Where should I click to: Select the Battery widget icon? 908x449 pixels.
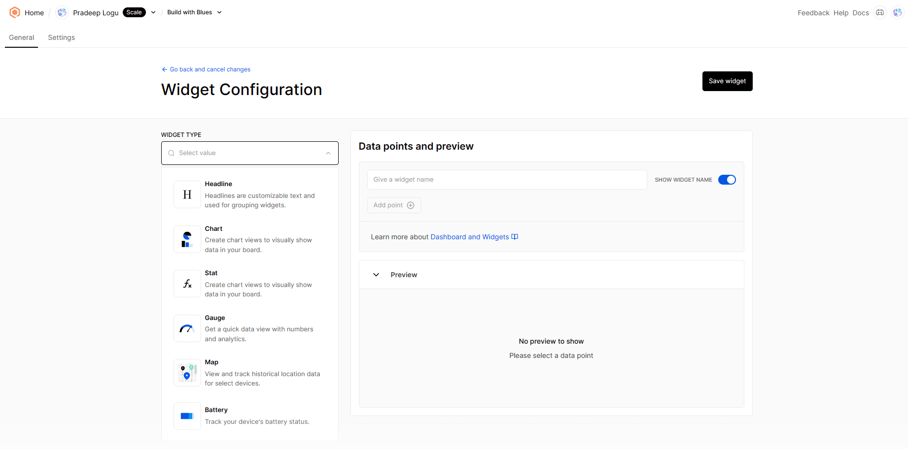coord(187,416)
